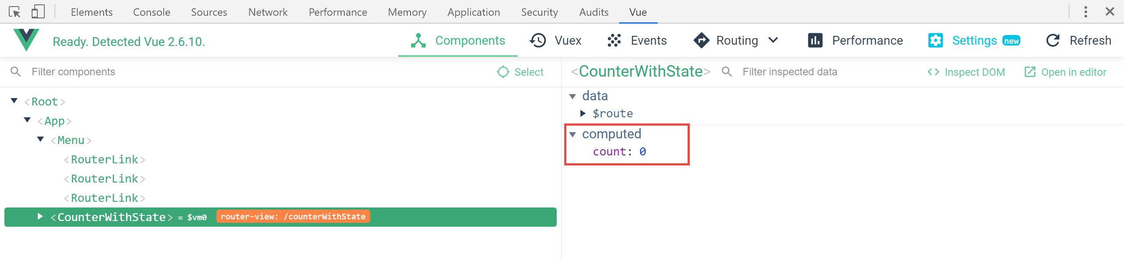Viewport: 1124px width, 260px height.
Task: Collapse the Menu component node
Action: pos(40,140)
